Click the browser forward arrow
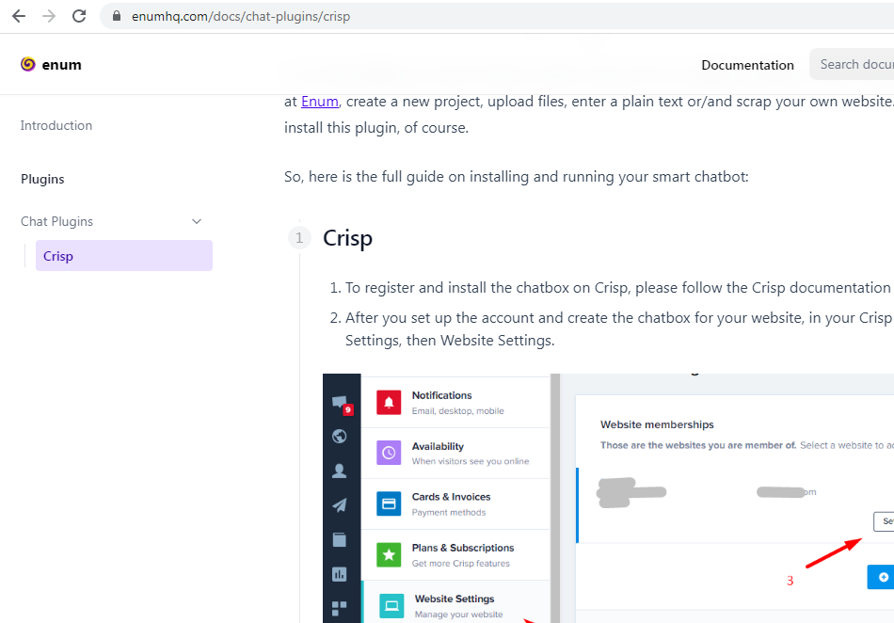 (x=49, y=16)
